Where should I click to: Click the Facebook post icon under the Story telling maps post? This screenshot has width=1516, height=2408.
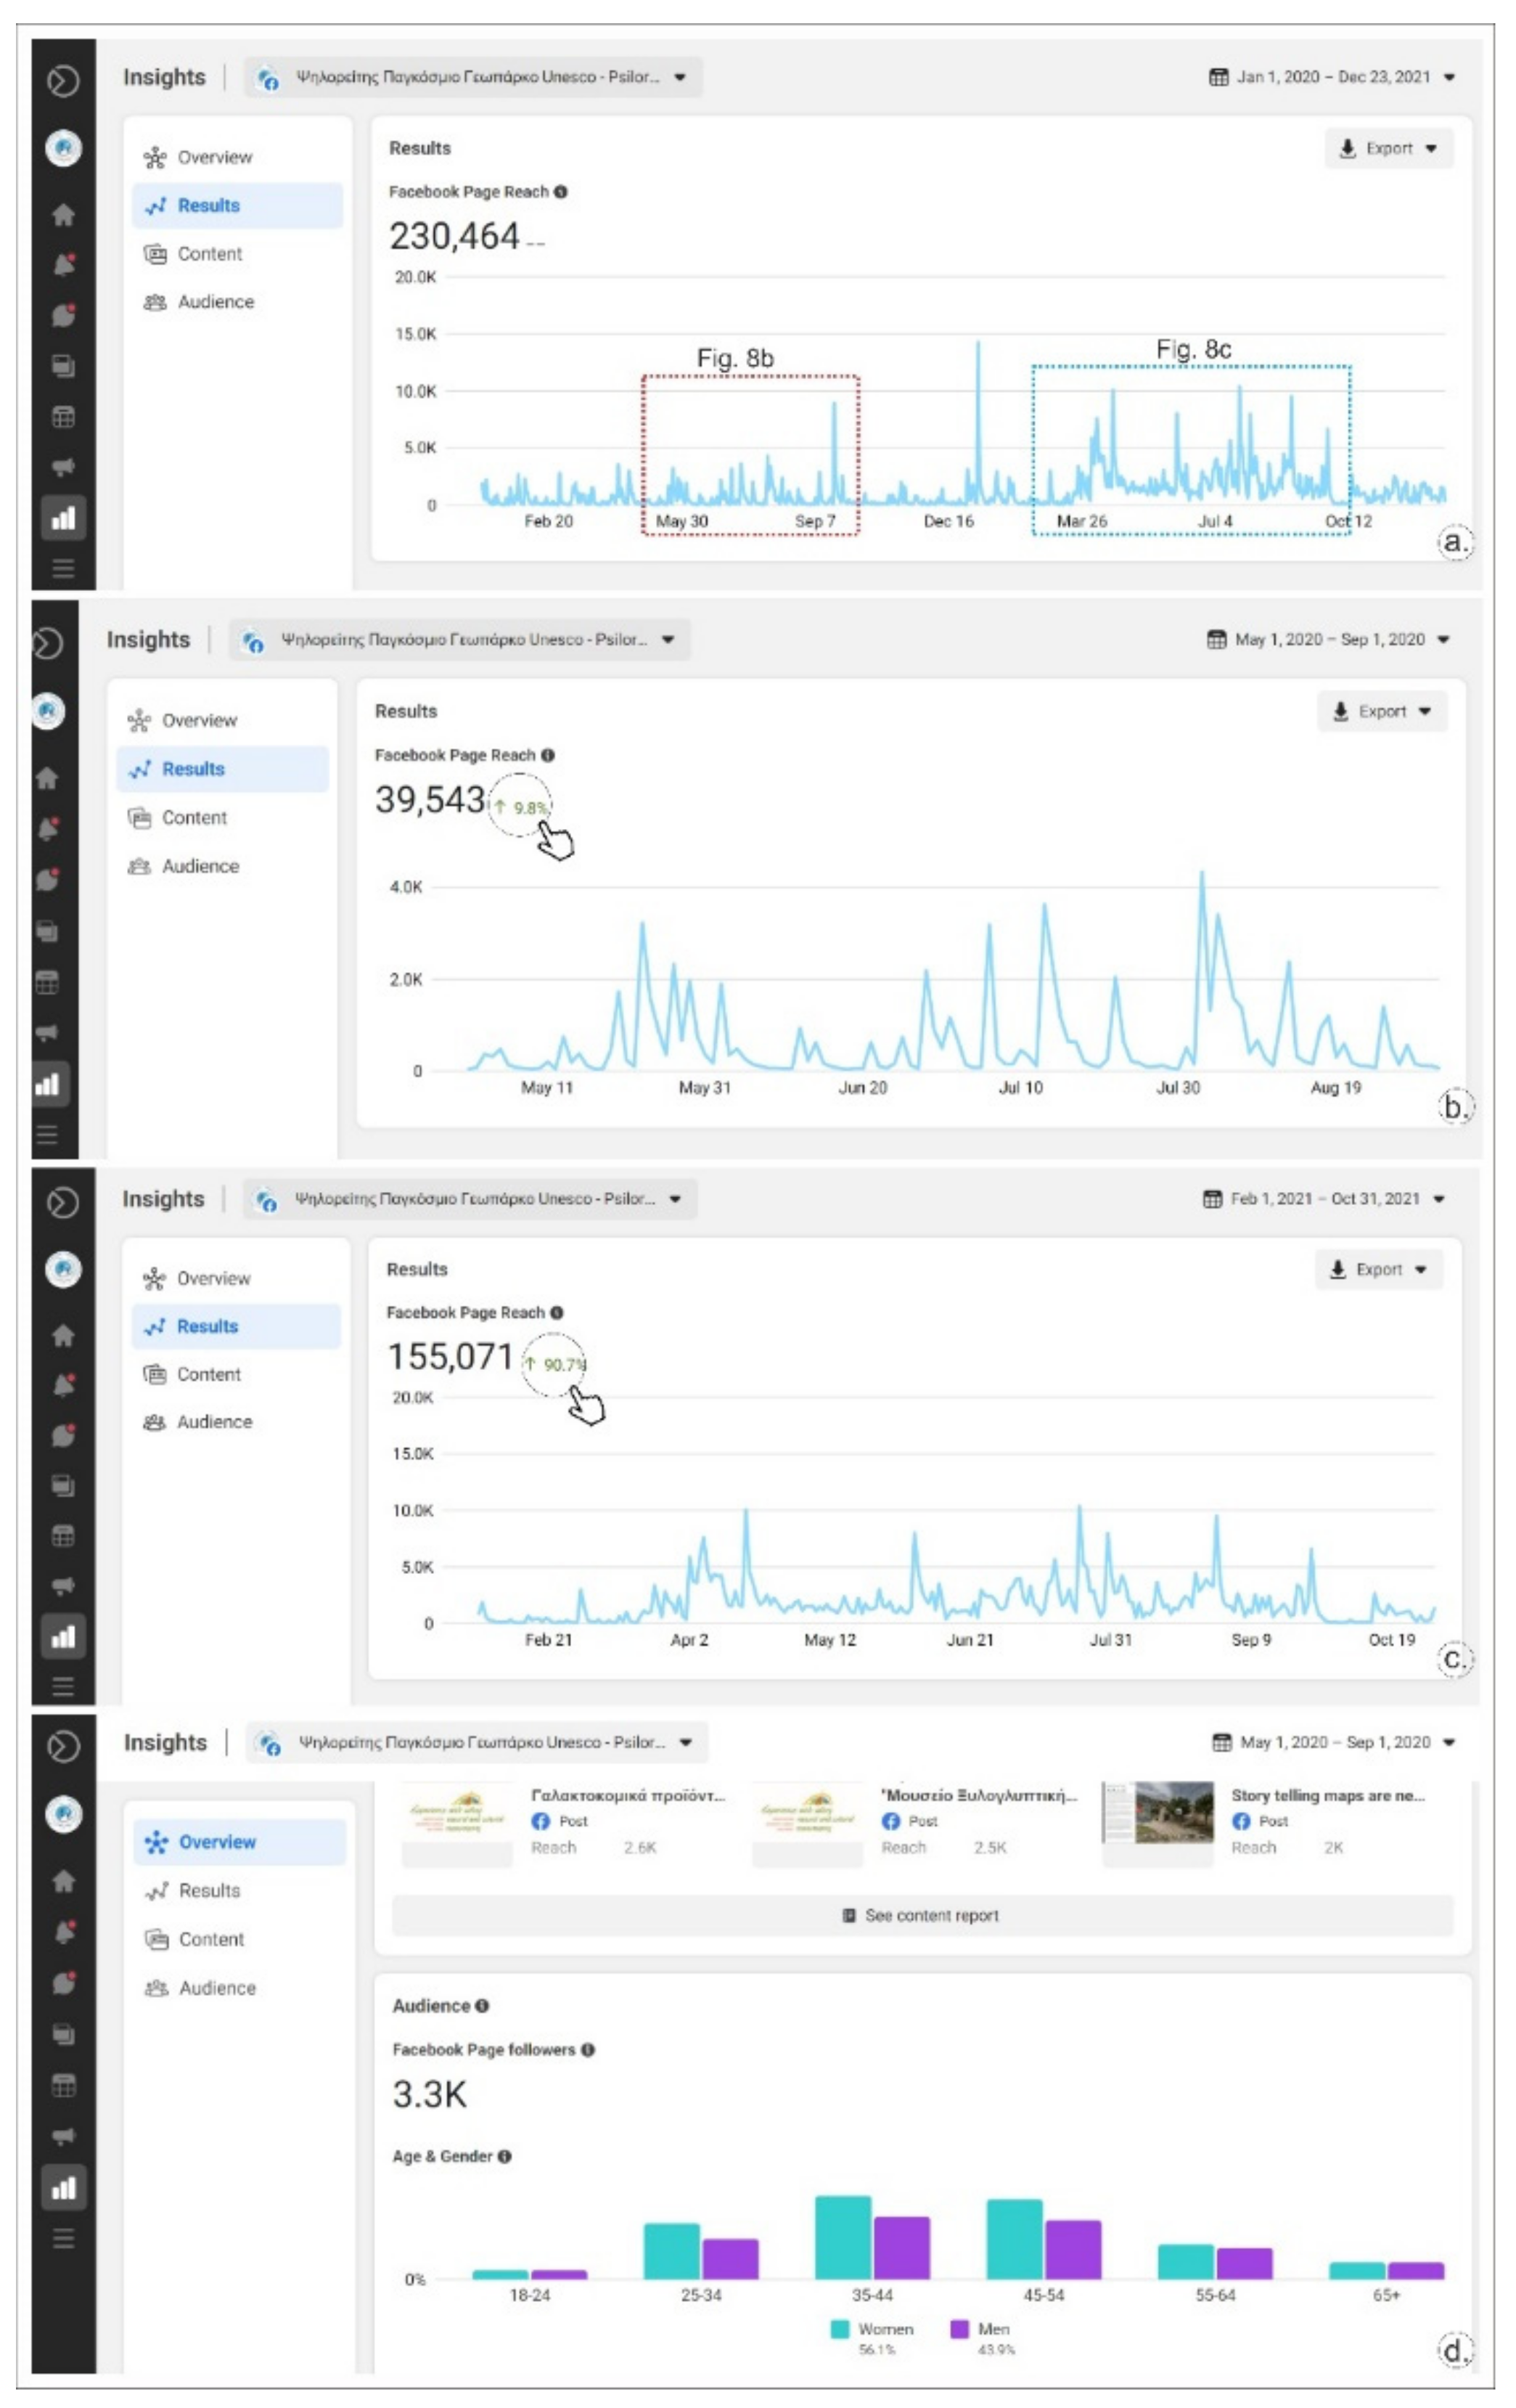[1241, 1821]
